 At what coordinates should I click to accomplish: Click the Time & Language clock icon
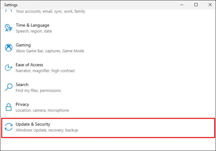pos(8,28)
